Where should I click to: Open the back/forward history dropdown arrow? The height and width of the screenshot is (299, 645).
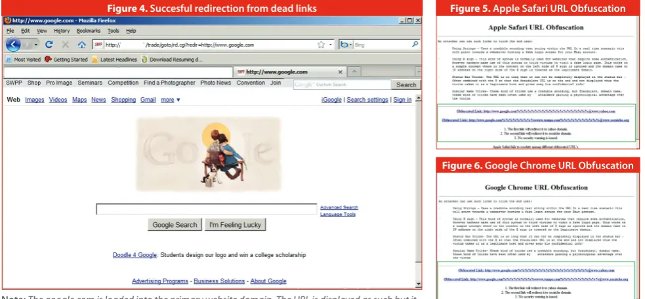pyautogui.click(x=36, y=45)
